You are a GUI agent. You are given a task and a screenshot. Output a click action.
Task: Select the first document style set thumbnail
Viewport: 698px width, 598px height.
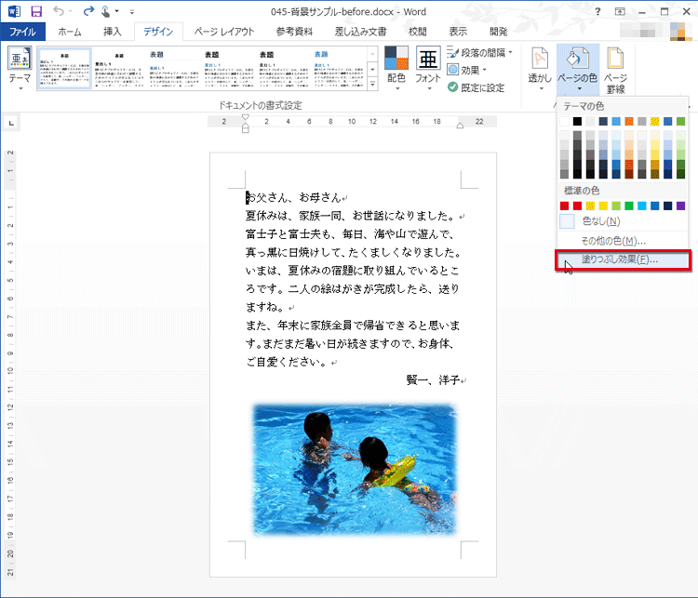[64, 69]
